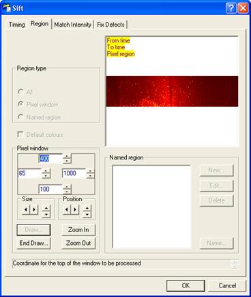Decrease the right value 1000 with down arrow
Screen dimensions: 251x297
(x=91, y=176)
